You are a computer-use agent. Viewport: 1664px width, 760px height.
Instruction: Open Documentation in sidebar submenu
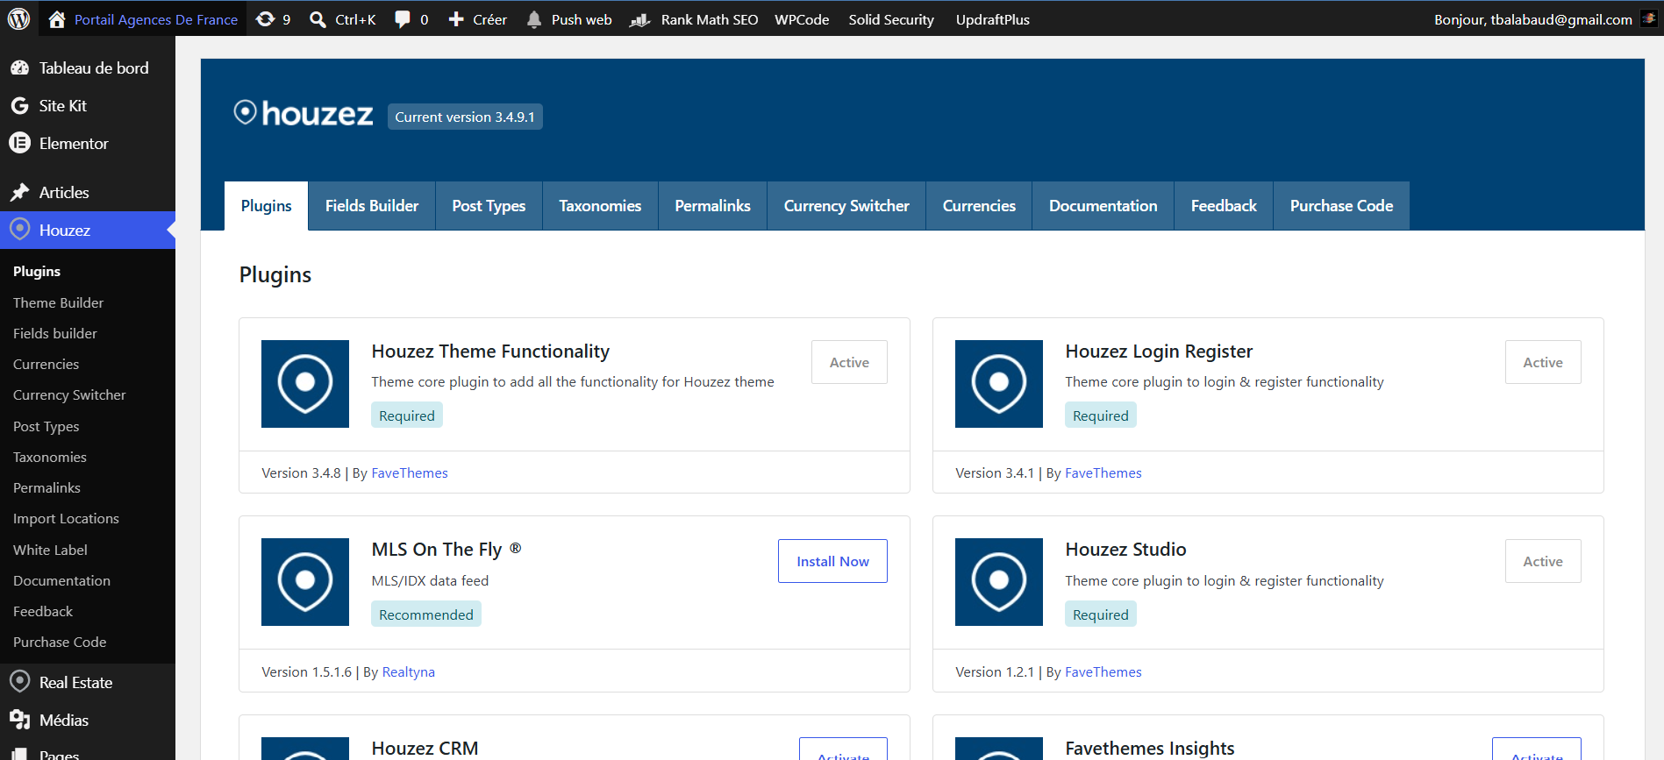[61, 580]
